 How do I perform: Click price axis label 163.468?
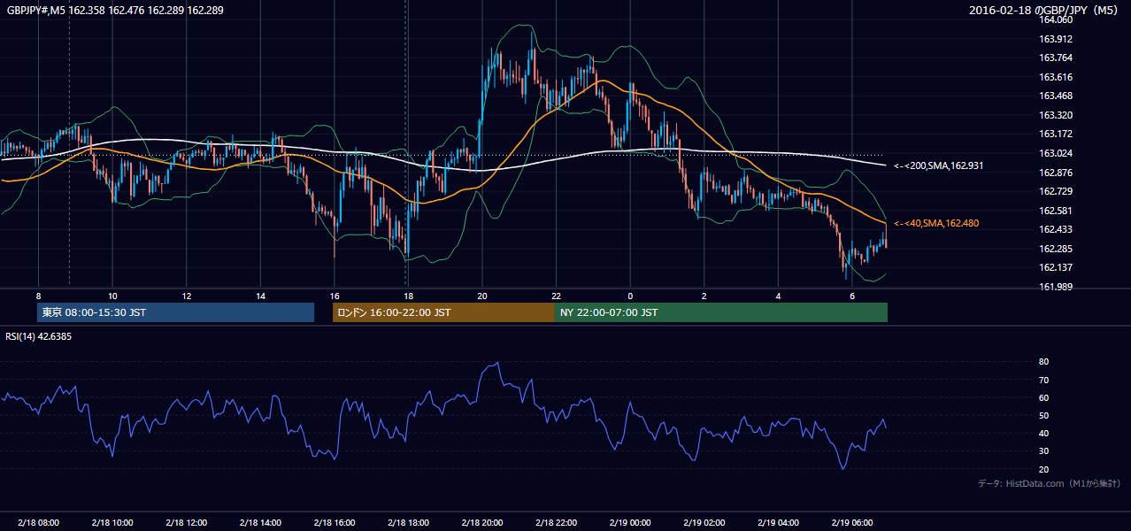tap(1055, 96)
